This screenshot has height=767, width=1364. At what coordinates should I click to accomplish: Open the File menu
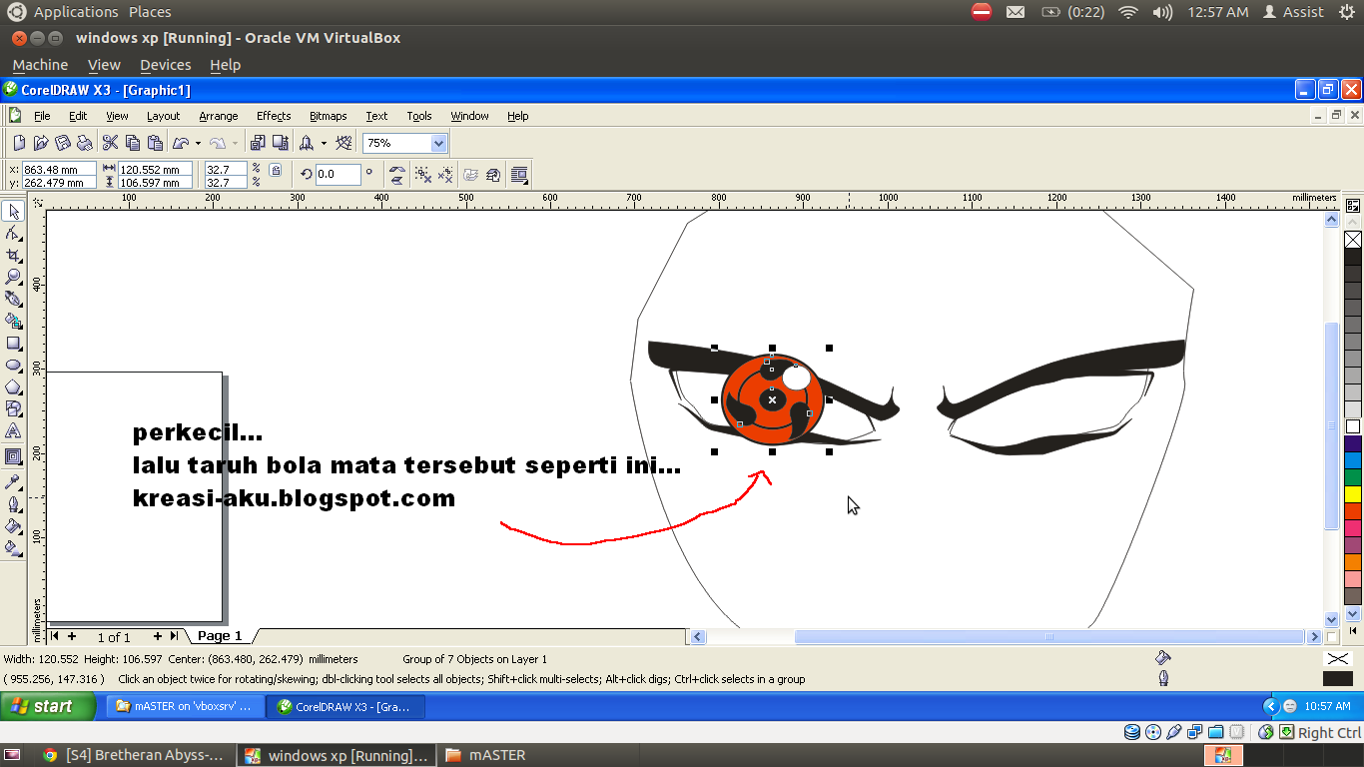[x=42, y=116]
